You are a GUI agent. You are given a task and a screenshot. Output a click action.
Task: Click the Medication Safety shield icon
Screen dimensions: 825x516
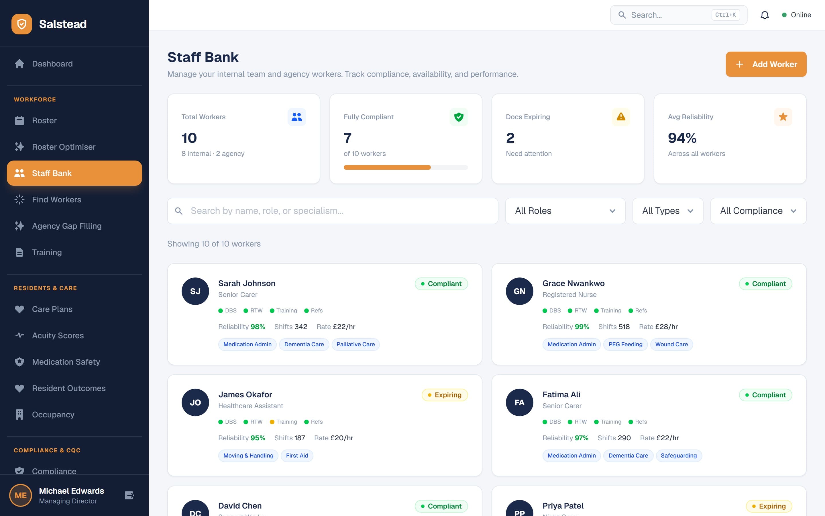click(x=19, y=362)
